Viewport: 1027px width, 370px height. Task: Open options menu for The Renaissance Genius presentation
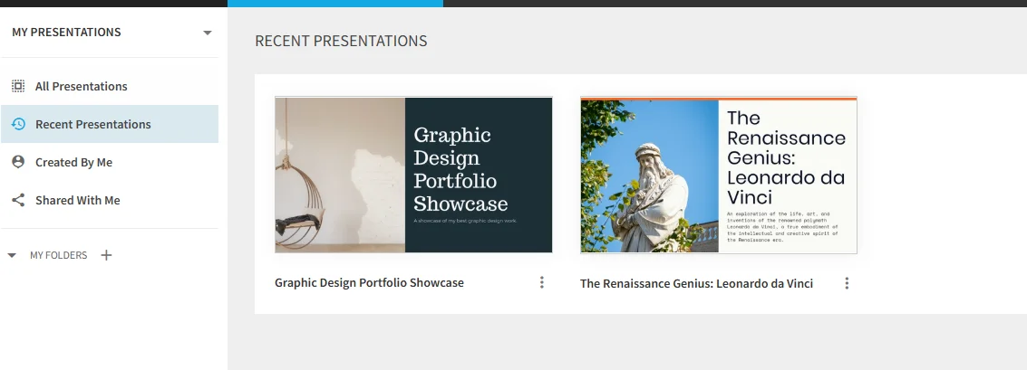847,283
